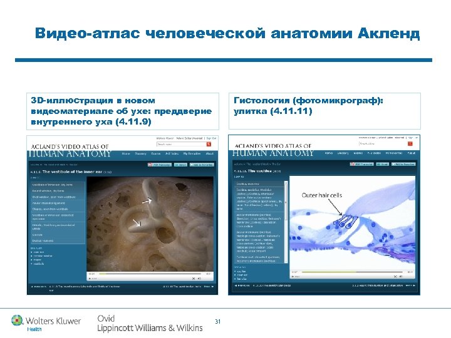
Task: Seek on the cochlea video progress bar
Action: pyautogui.click(x=352, y=272)
